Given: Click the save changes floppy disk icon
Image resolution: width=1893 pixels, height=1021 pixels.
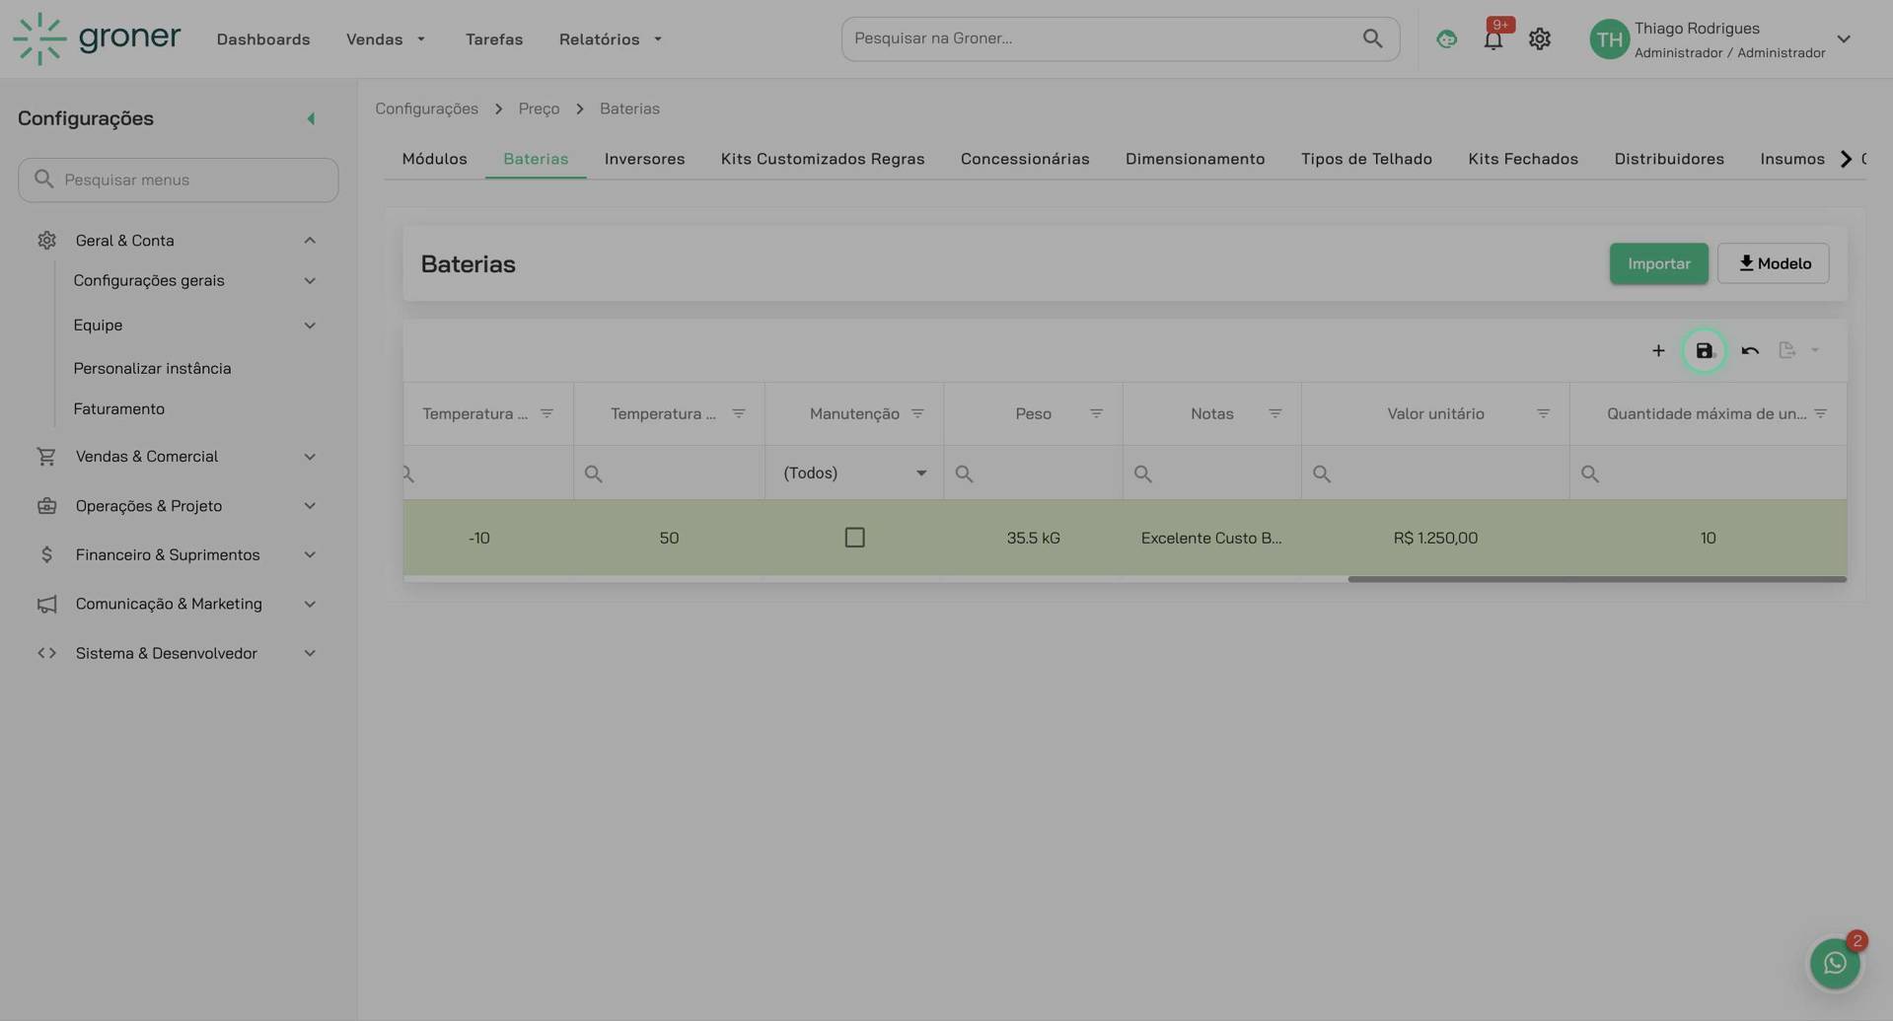Looking at the screenshot, I should click(1704, 351).
